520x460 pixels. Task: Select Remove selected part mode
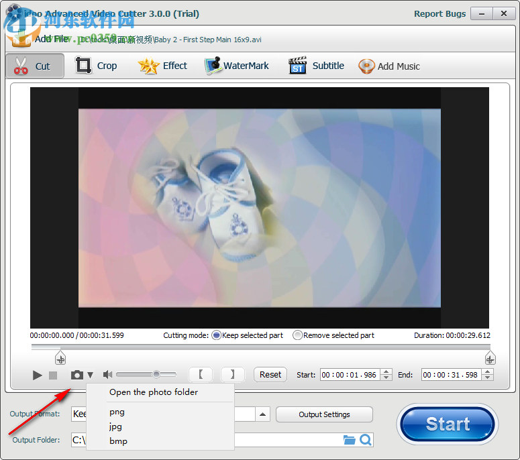click(297, 335)
